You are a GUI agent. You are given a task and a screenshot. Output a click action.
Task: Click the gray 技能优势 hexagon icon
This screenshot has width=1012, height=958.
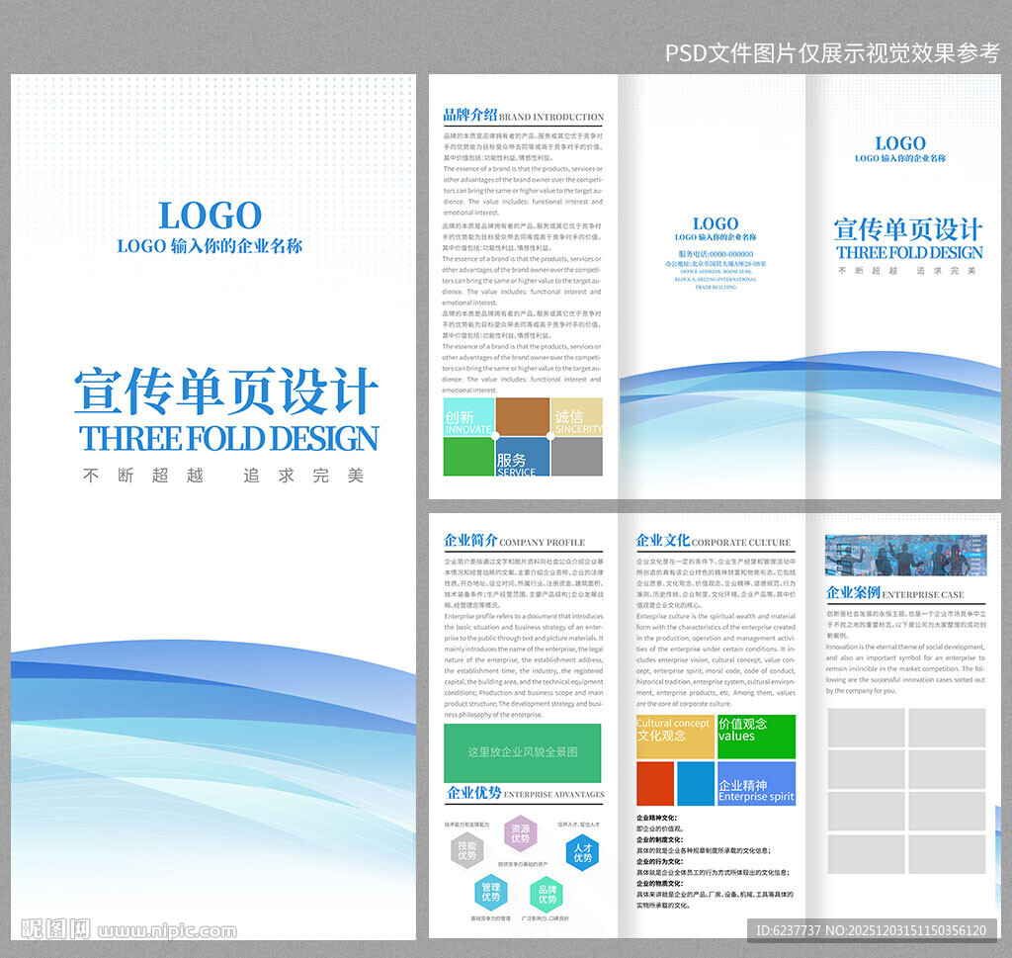point(467,850)
